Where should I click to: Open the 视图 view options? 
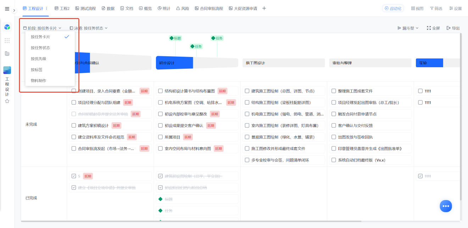(417, 8)
